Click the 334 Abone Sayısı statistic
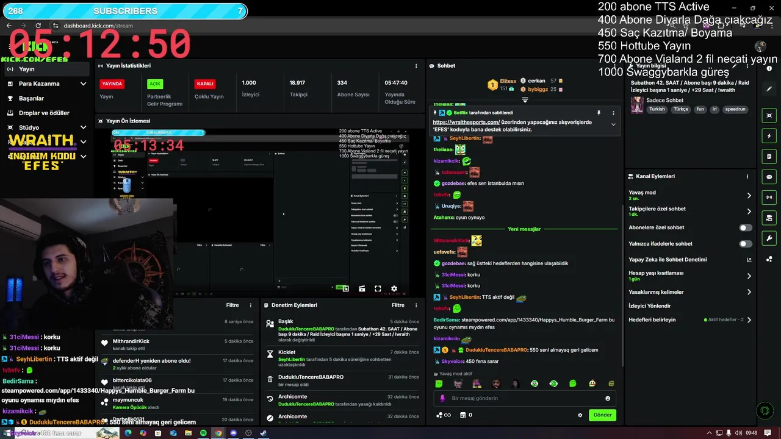This screenshot has height=439, width=781. pos(353,88)
